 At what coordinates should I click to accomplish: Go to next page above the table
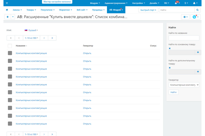(44, 38)
